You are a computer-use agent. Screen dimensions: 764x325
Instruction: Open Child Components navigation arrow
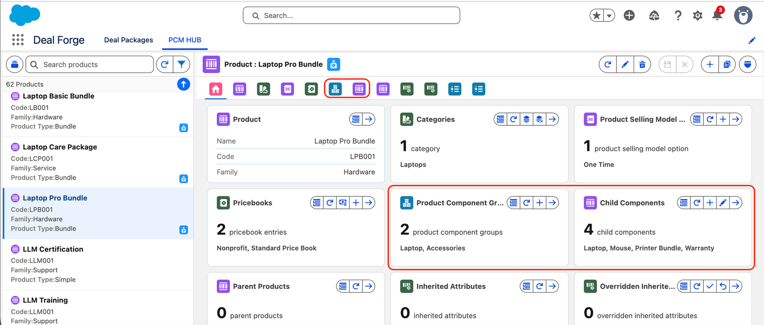click(736, 203)
